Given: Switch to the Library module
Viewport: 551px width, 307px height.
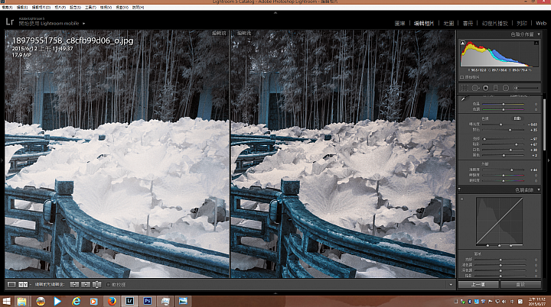Looking at the screenshot, I should click(x=400, y=24).
